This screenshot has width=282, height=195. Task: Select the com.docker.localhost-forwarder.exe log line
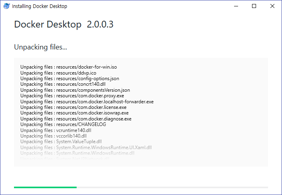point(87,102)
